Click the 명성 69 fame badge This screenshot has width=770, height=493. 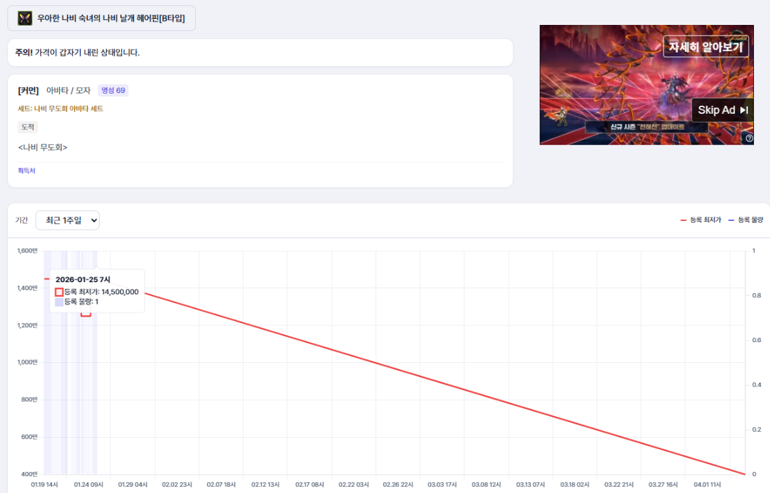113,90
